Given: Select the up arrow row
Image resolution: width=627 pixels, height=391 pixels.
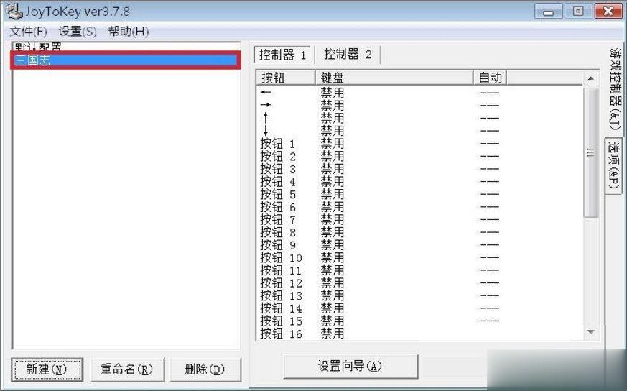Looking at the screenshot, I should tap(419, 118).
